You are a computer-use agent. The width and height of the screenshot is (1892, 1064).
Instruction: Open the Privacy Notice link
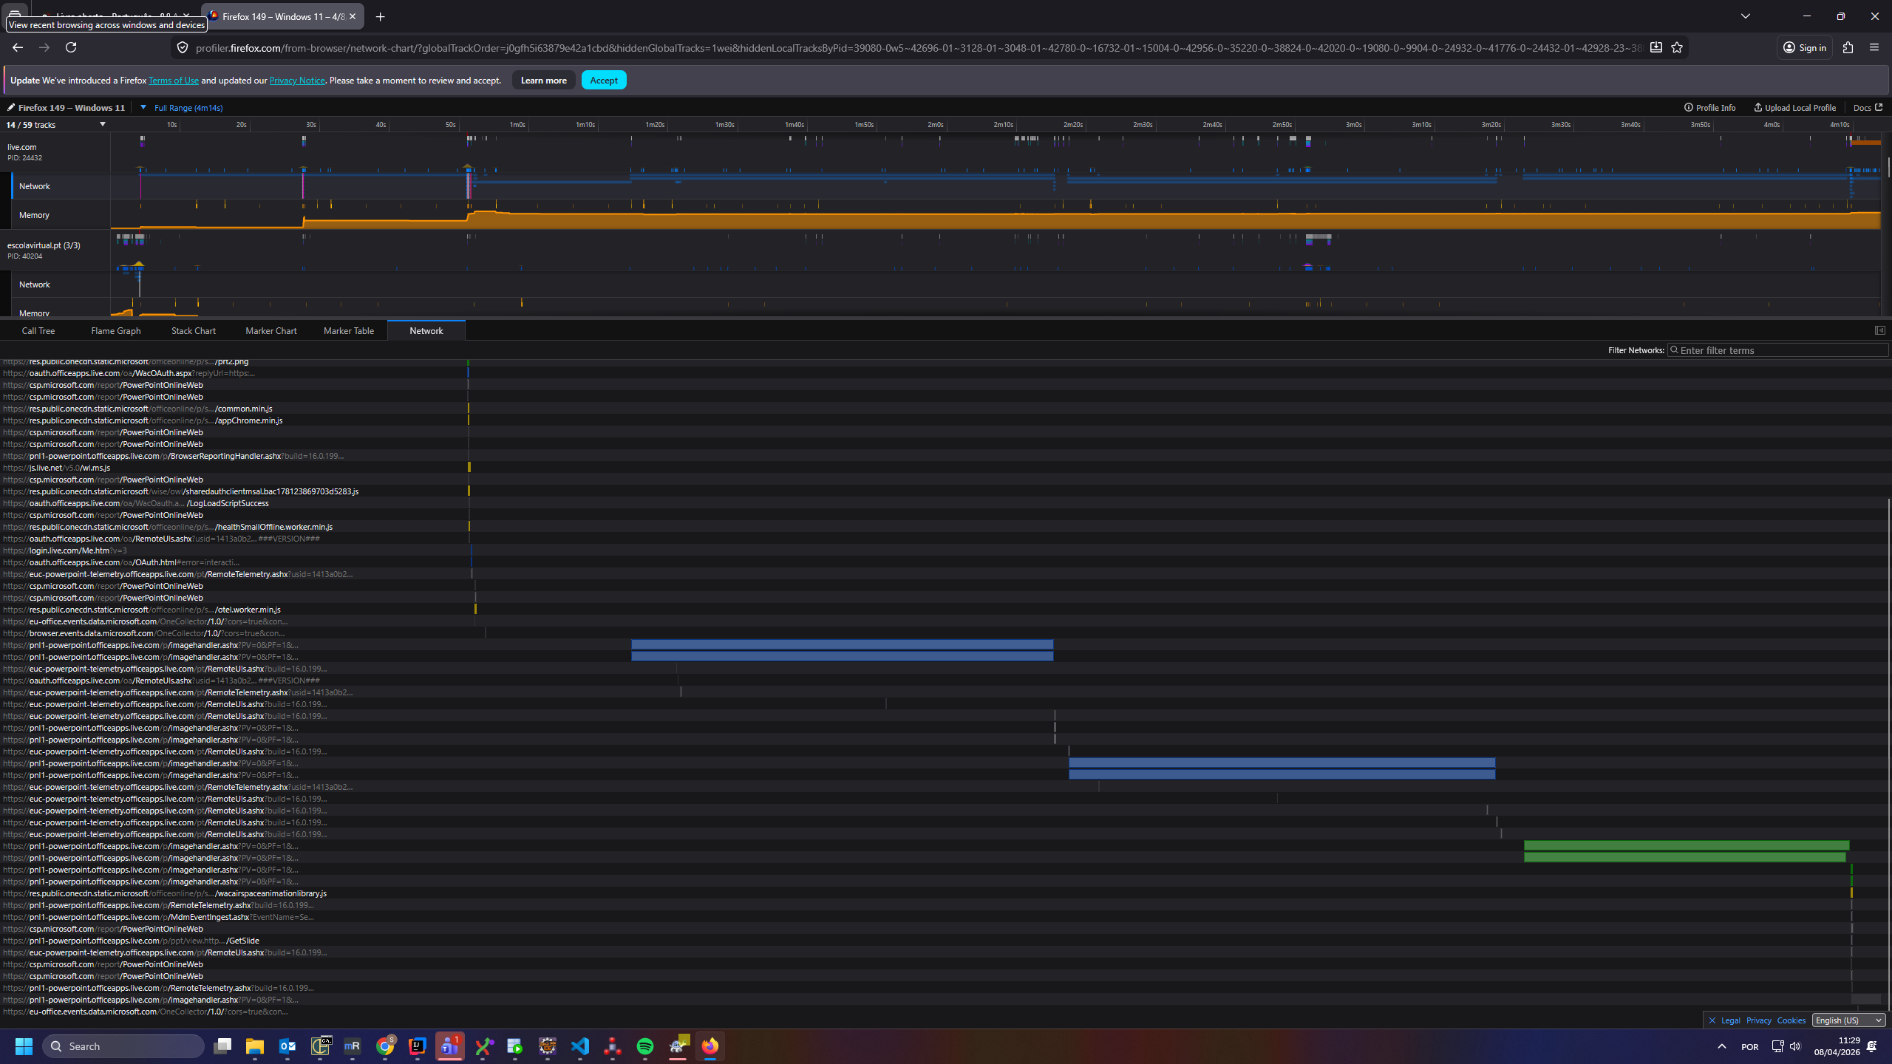pos(297,81)
